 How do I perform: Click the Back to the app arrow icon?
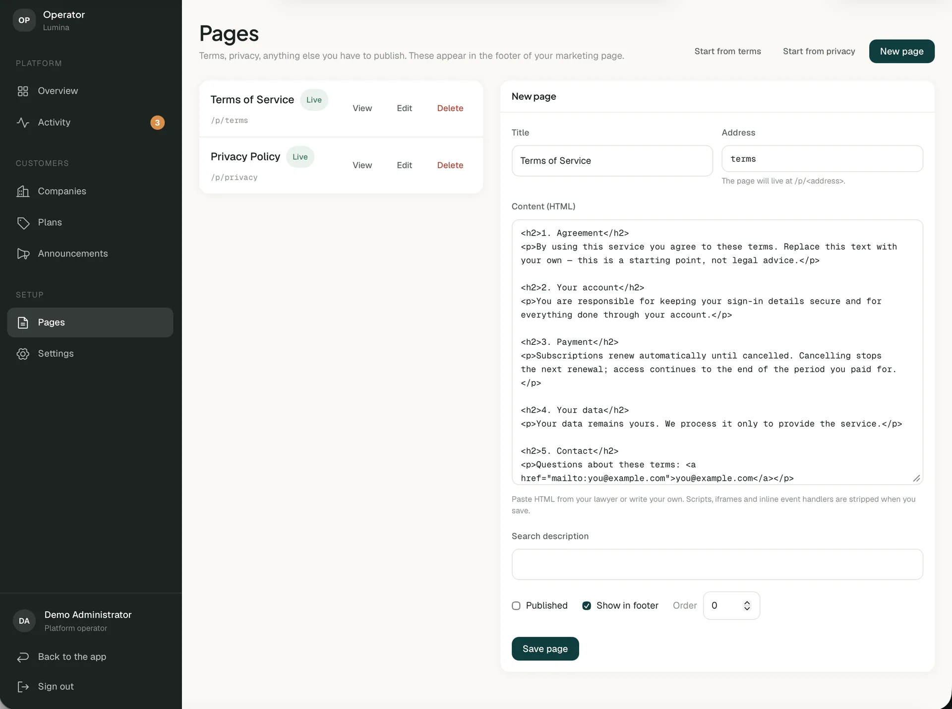[x=23, y=657]
